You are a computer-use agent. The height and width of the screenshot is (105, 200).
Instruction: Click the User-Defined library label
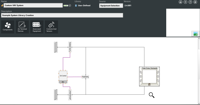click(84, 5)
